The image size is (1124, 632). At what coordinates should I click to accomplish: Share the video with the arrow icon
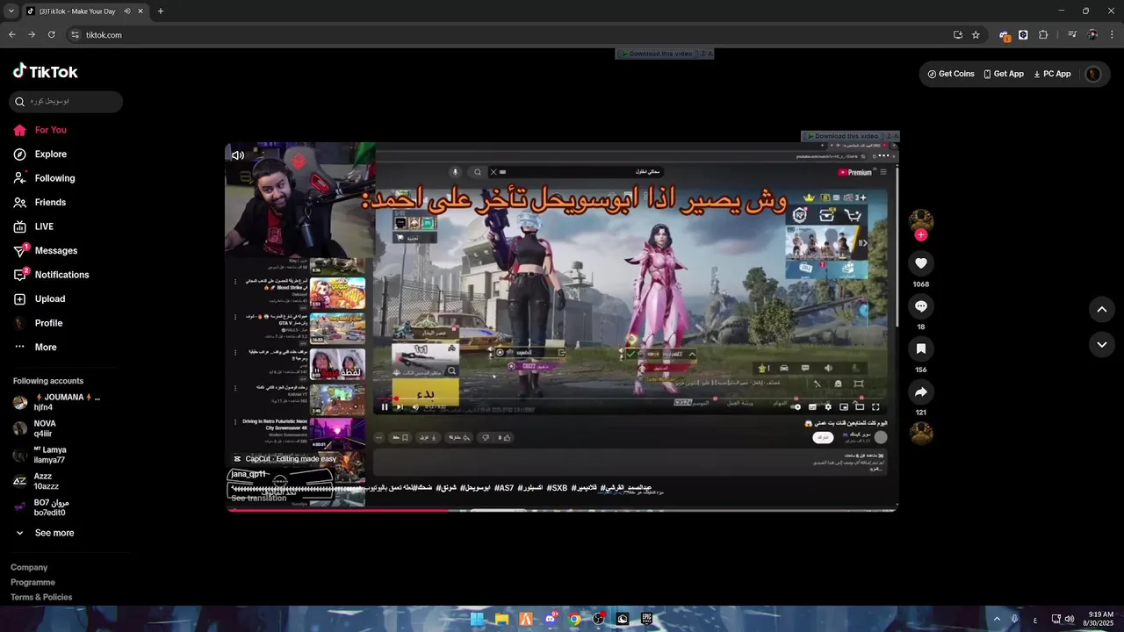point(921,391)
